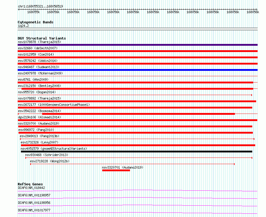
Task: Click the esv3542222 thick red bar
Action: click(138, 114)
